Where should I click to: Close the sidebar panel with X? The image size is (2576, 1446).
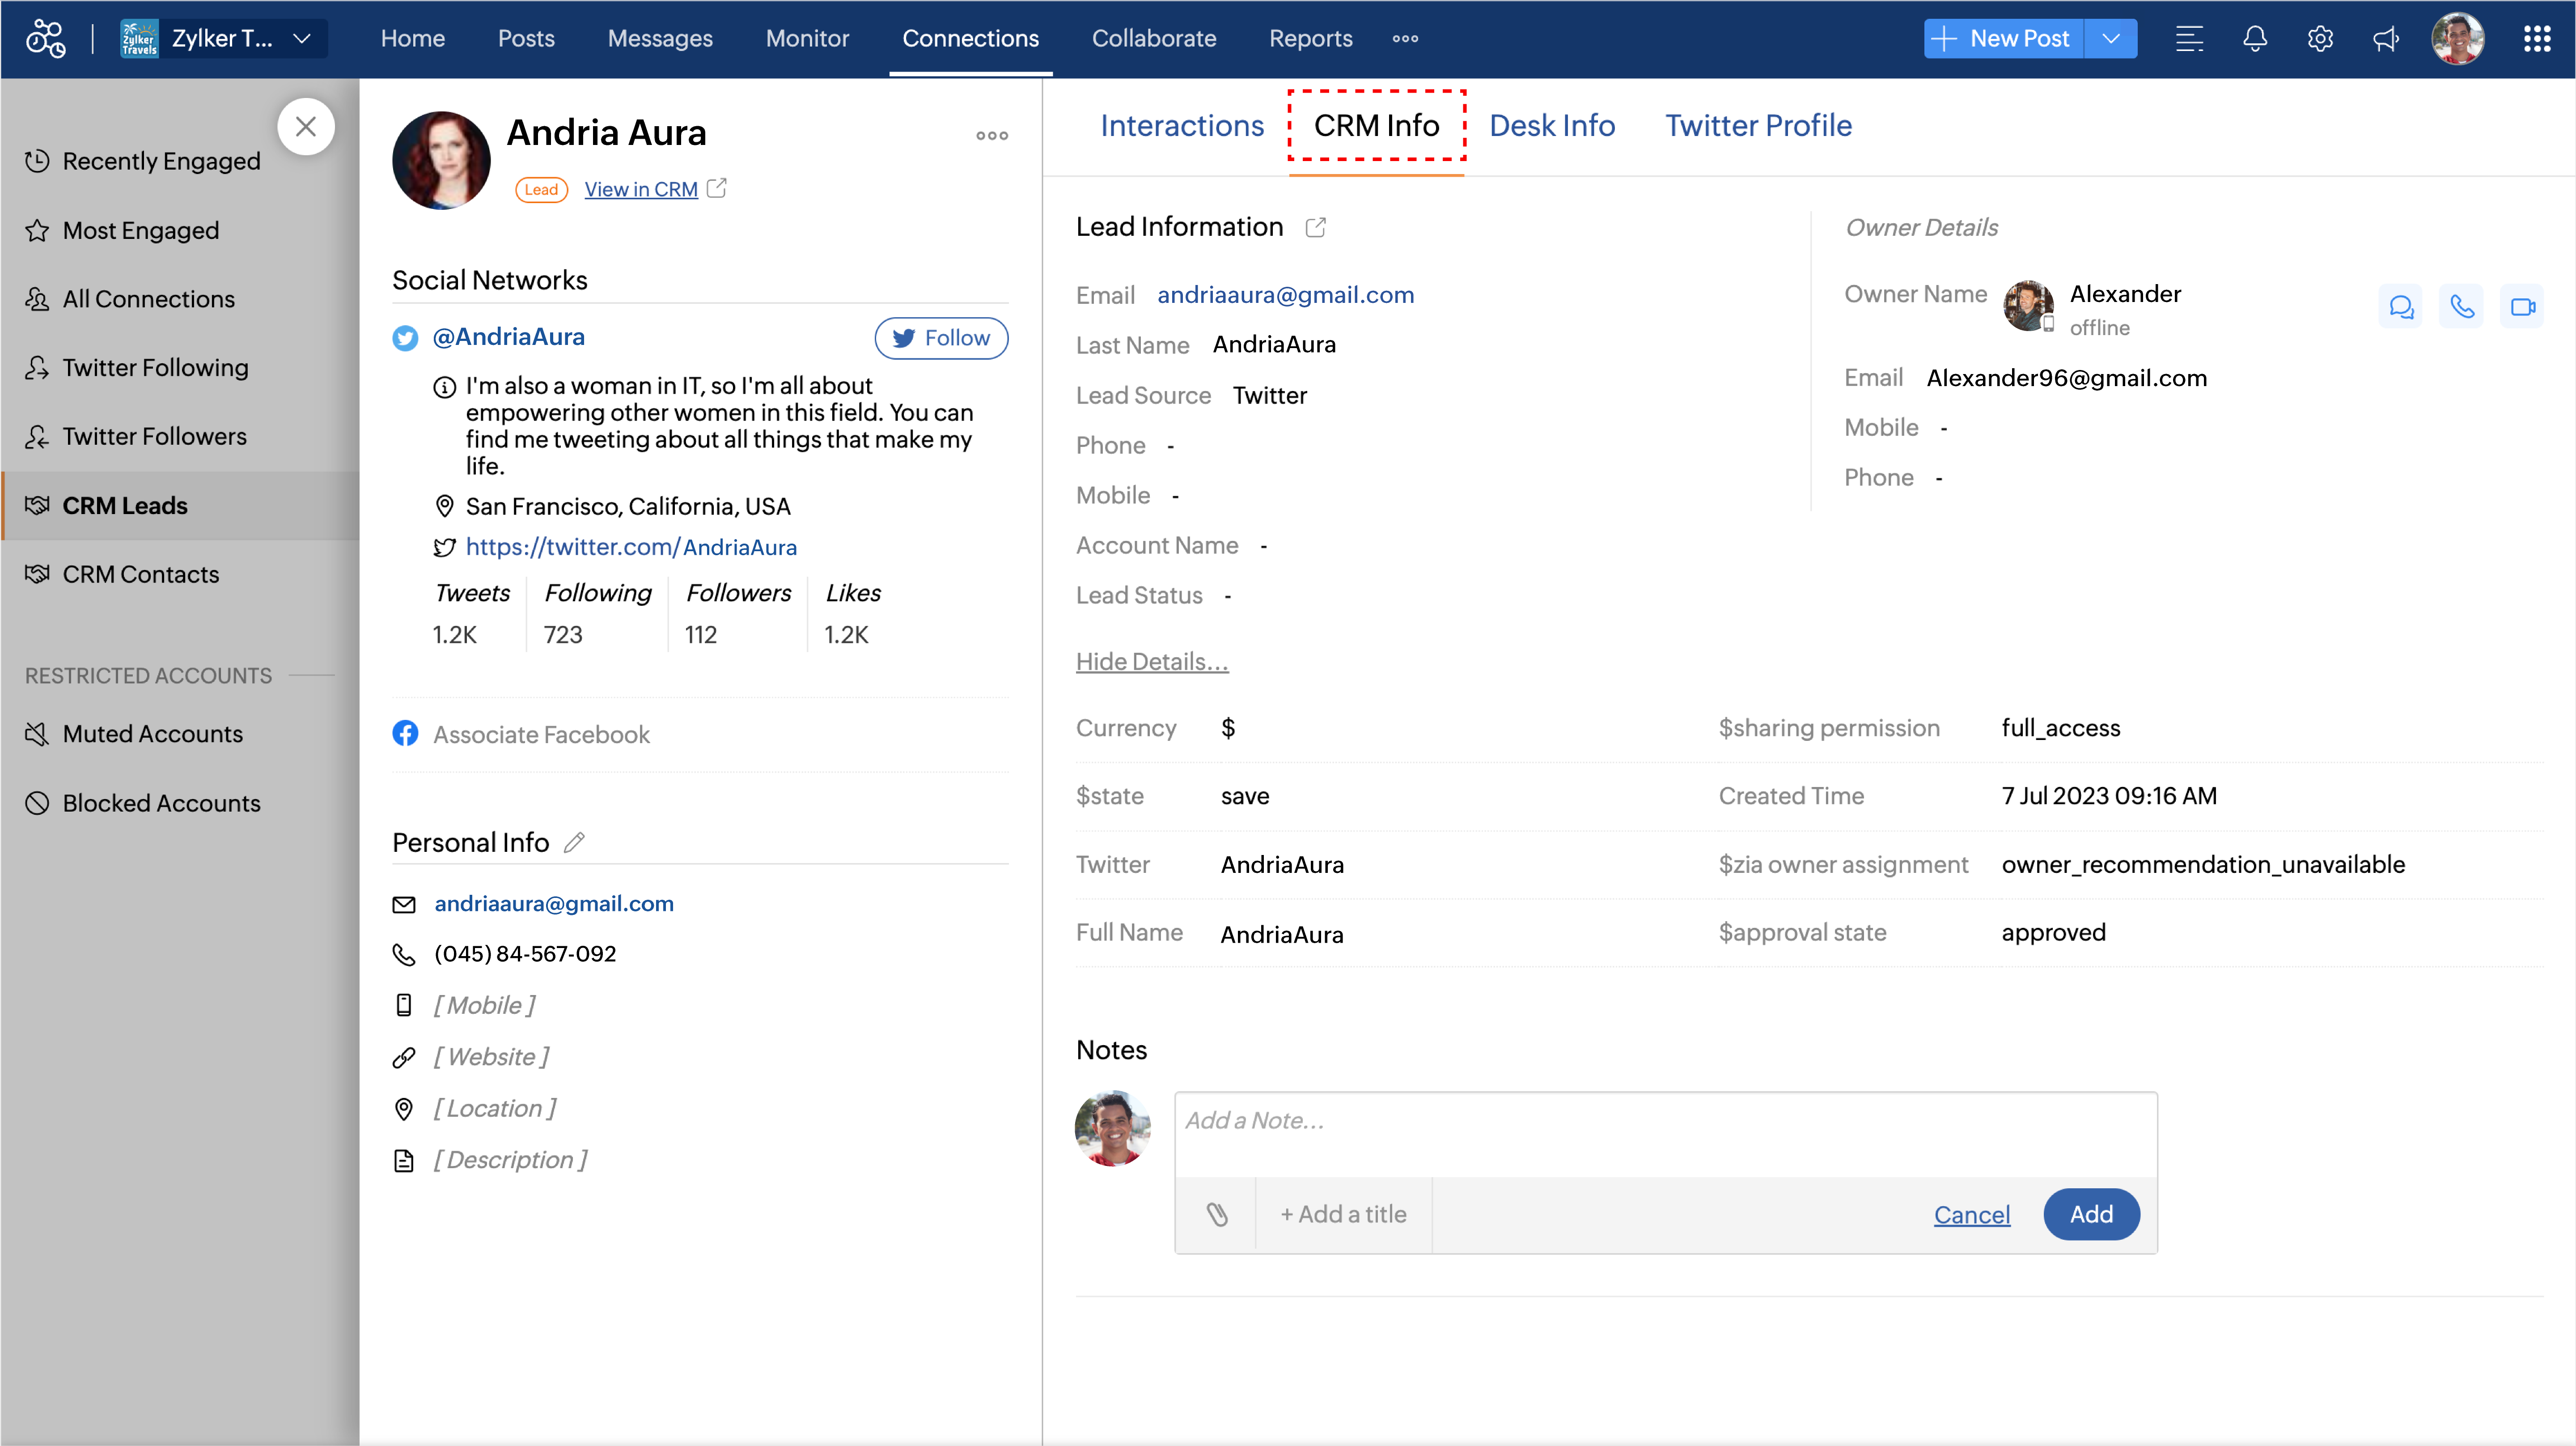click(x=306, y=127)
